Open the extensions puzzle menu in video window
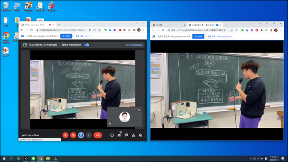The height and width of the screenshot is (162, 288). 261,30
